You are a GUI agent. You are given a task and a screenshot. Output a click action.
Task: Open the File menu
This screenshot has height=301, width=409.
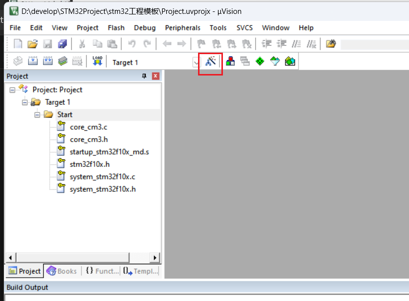pyautogui.click(x=15, y=28)
